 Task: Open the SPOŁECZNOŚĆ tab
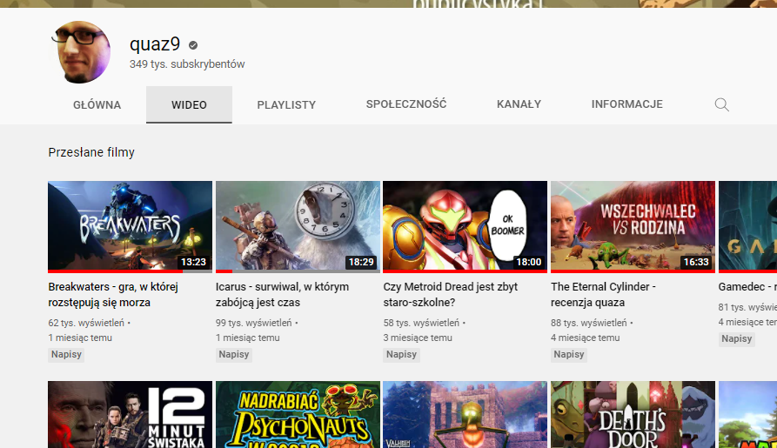pos(406,104)
